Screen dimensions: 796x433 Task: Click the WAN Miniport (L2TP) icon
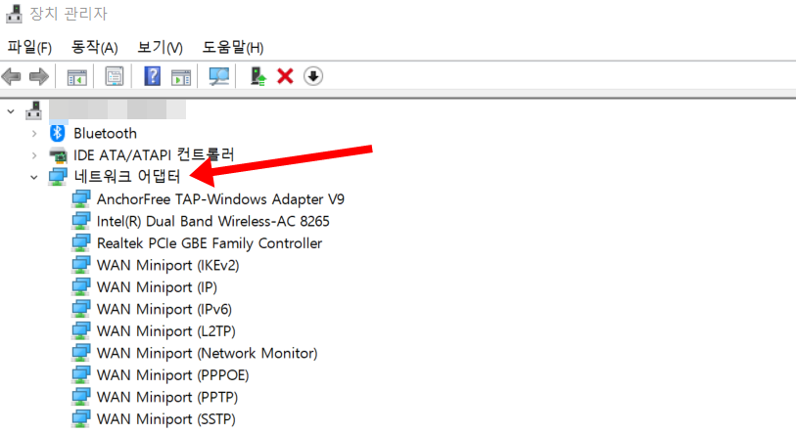[81, 330]
